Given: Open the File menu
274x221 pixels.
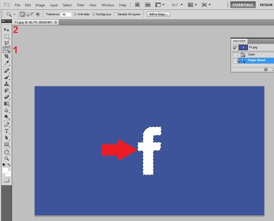Looking at the screenshot, I should 17,5.
